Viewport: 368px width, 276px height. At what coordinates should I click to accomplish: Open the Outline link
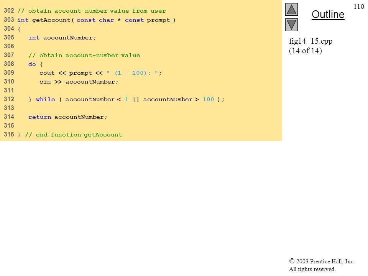[x=328, y=15]
